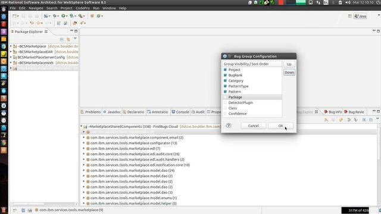
Task: Select the marketplace.model.helper (5) package row
Action: (x=133, y=203)
